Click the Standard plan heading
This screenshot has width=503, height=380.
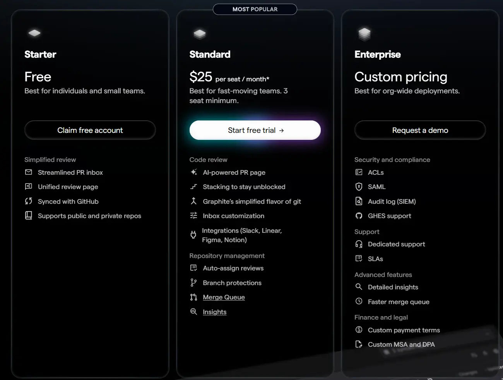[210, 54]
